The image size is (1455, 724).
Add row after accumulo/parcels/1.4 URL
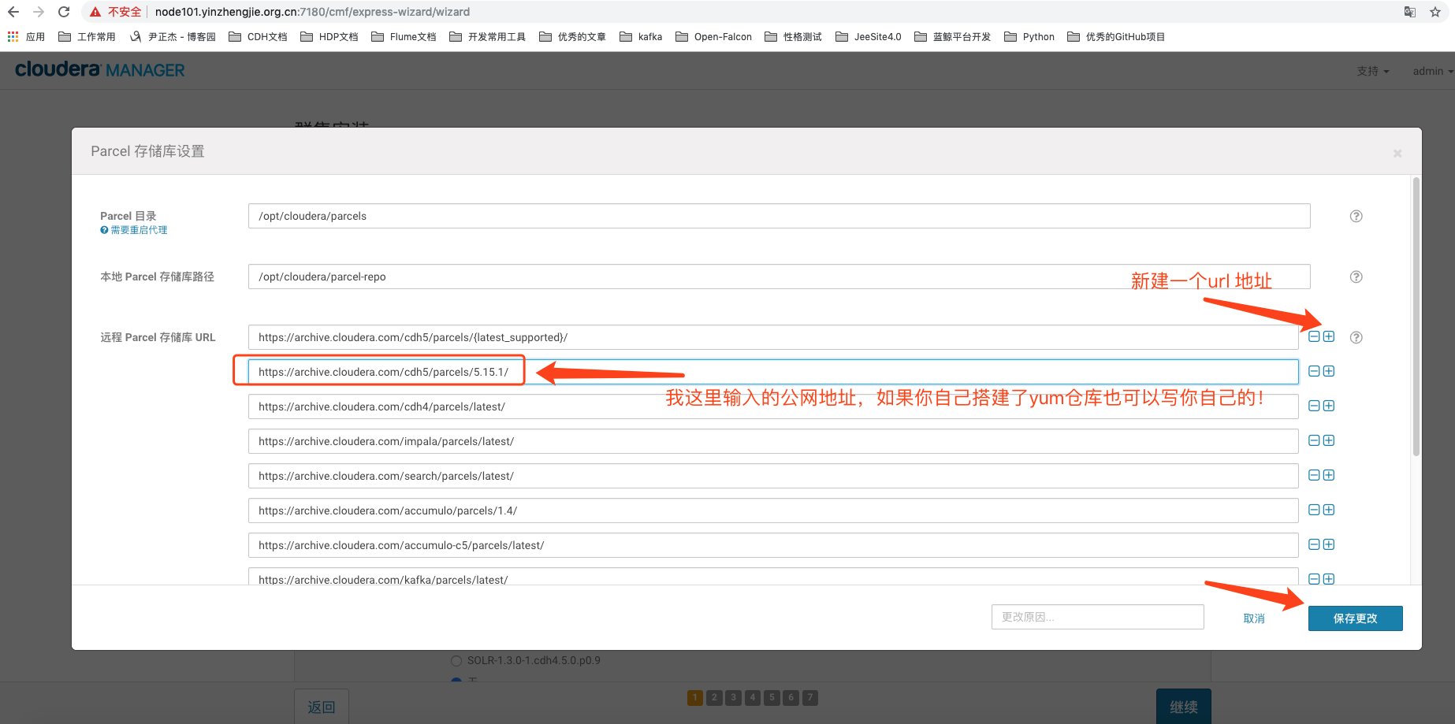[1329, 510]
